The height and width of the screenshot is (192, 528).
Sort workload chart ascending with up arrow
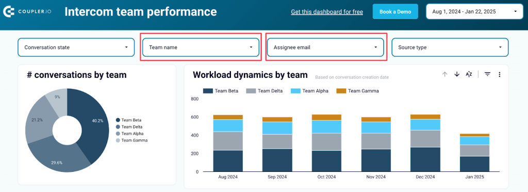point(444,74)
